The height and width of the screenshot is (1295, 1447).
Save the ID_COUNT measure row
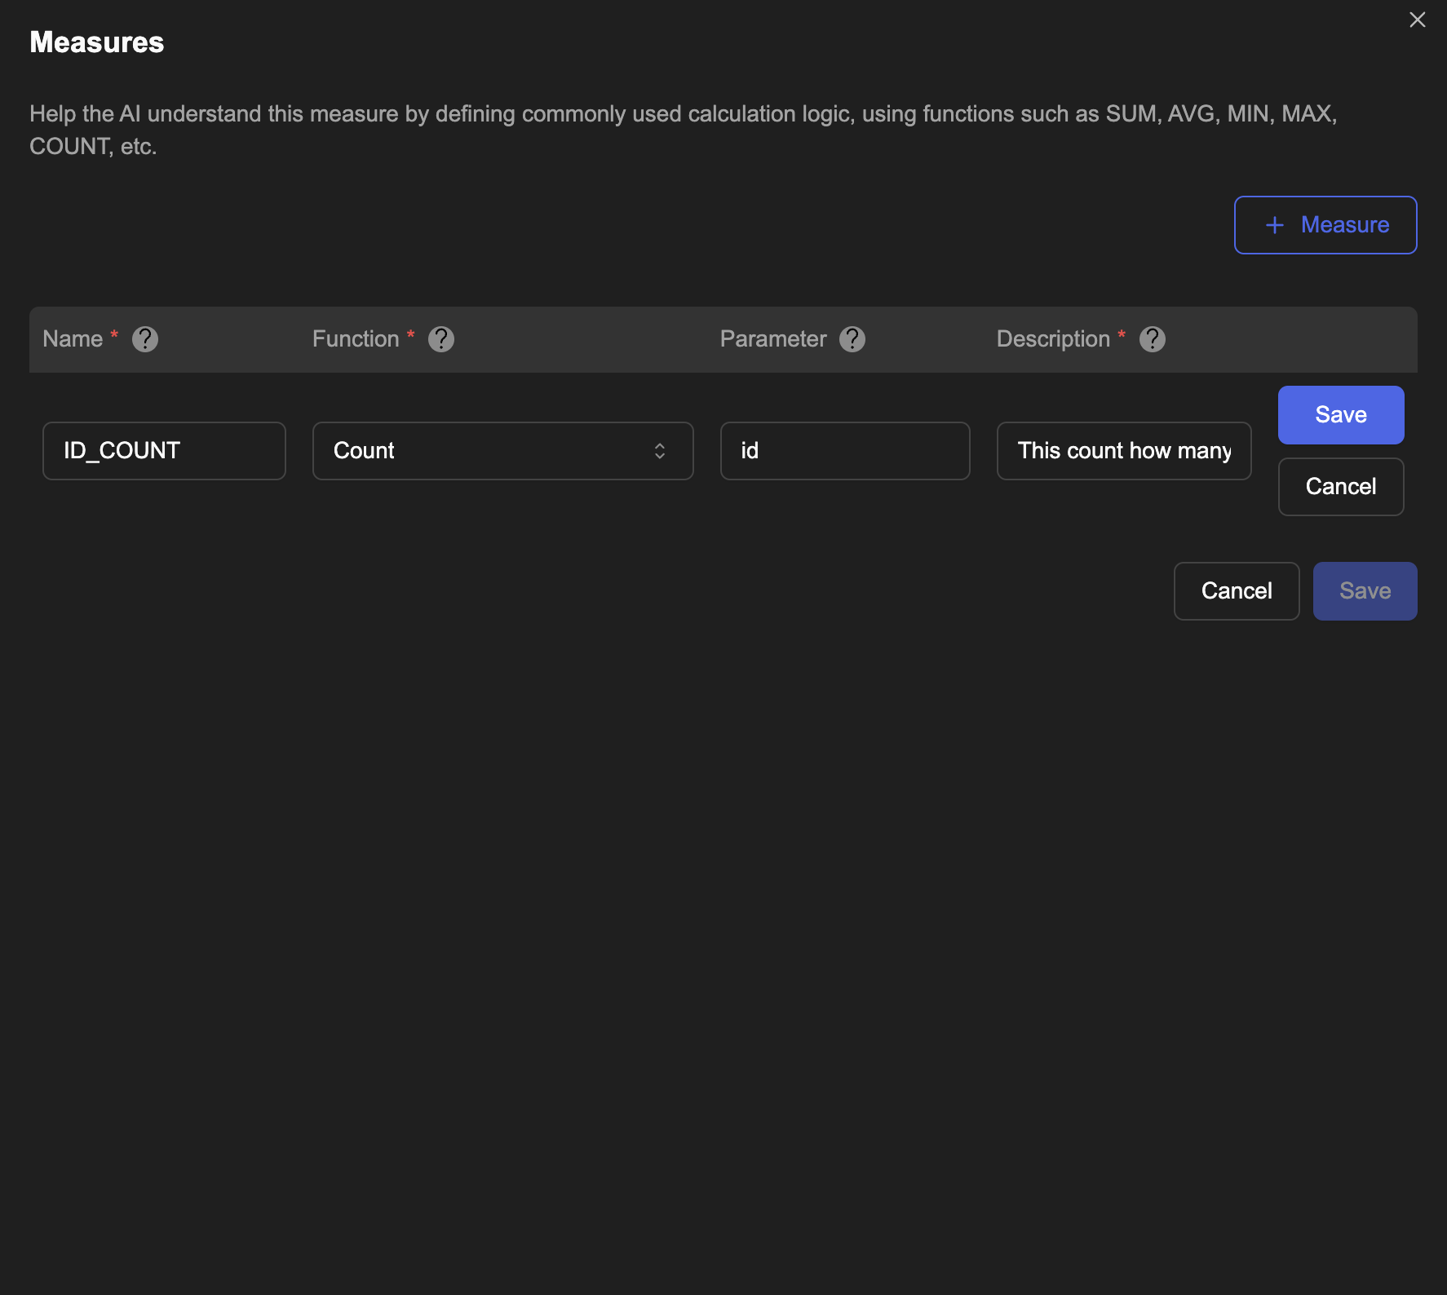(x=1341, y=415)
